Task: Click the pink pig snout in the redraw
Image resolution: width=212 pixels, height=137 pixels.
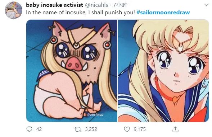Action: (x=74, y=64)
